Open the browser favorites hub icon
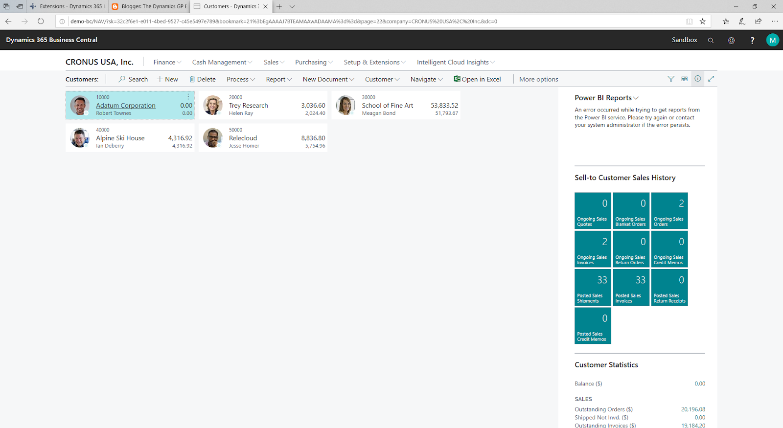This screenshot has height=428, width=783. [726, 21]
